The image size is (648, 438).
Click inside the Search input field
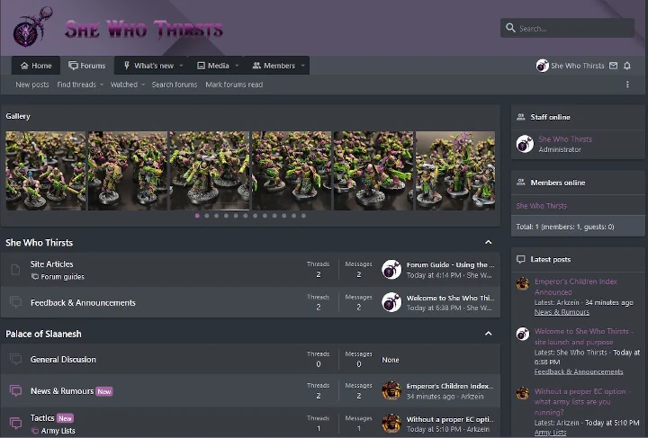click(567, 28)
